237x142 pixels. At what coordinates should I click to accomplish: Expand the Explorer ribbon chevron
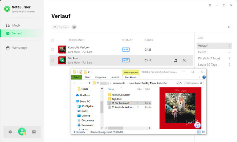[200, 77]
